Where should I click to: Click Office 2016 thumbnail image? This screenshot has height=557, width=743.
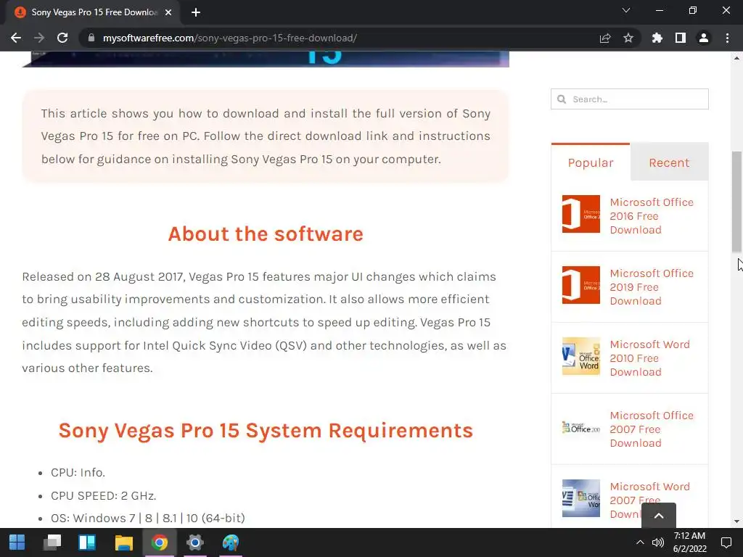(x=581, y=214)
